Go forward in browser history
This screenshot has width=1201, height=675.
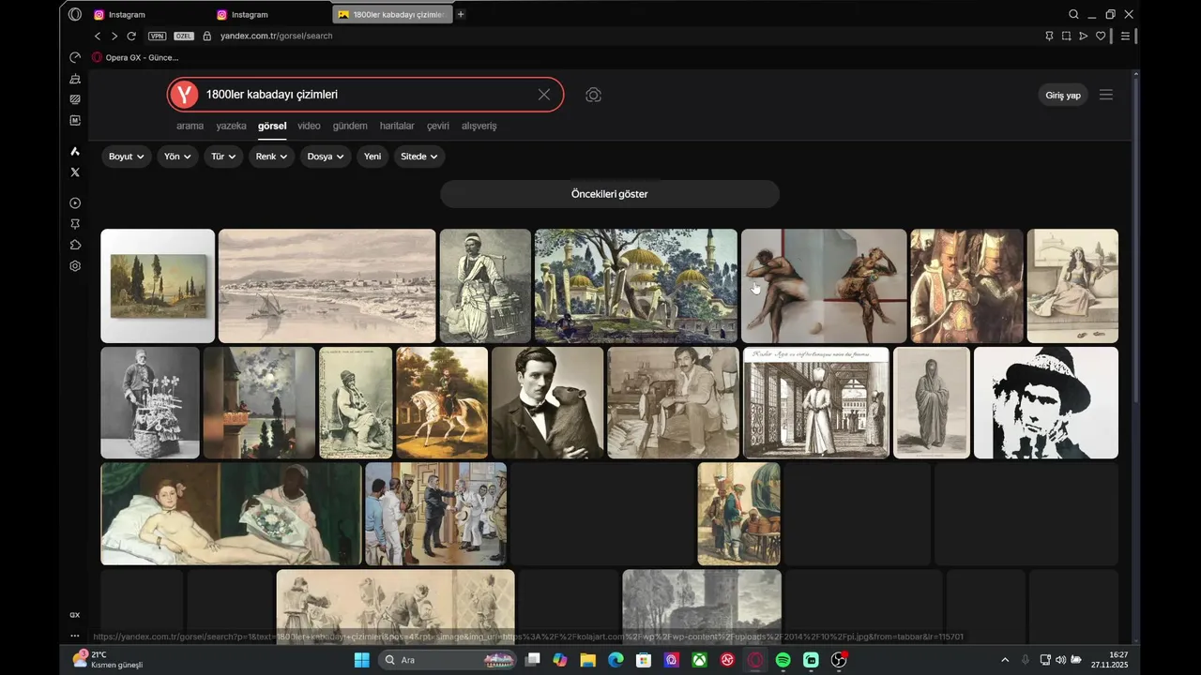114,36
